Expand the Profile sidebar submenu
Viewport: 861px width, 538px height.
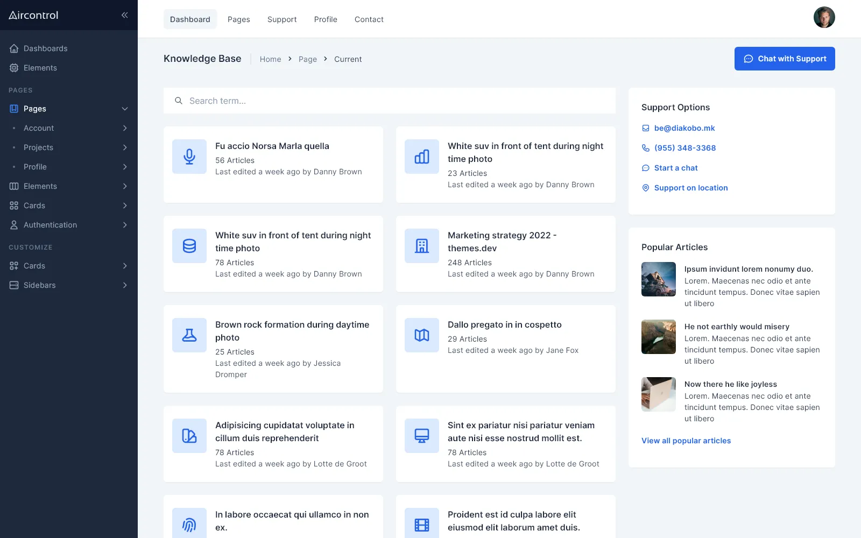(125, 167)
